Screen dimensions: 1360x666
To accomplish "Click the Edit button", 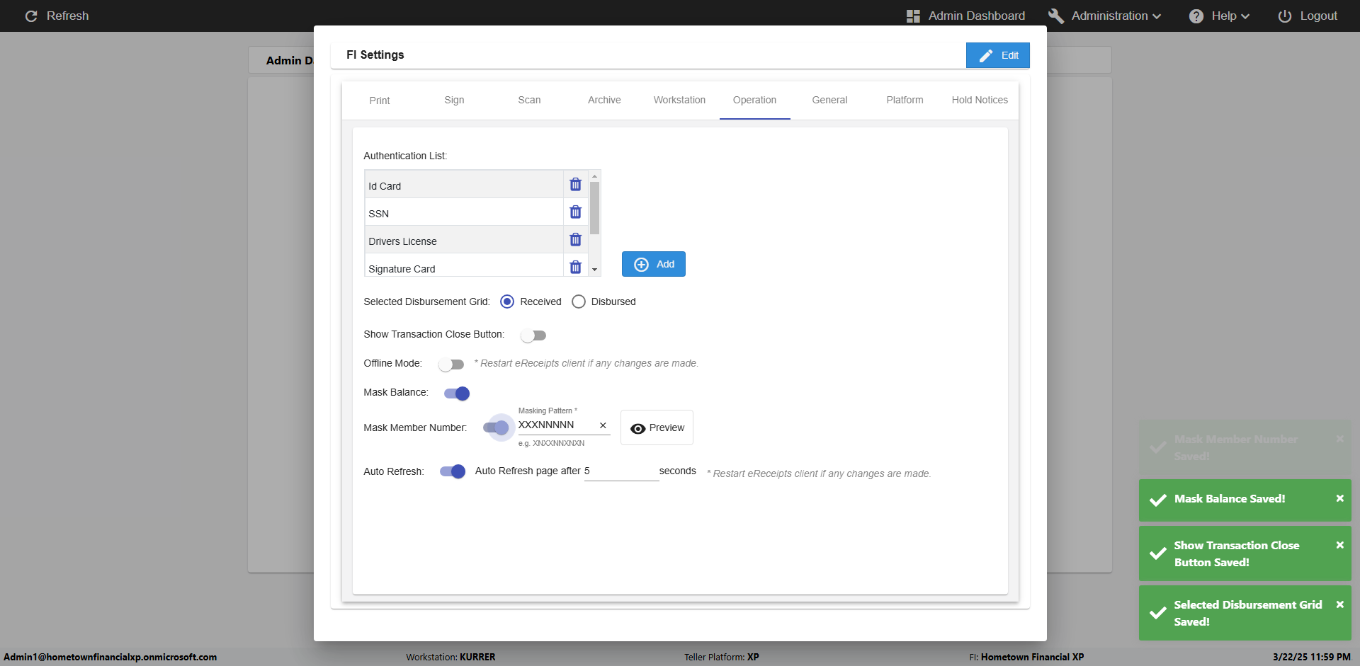I will (997, 55).
